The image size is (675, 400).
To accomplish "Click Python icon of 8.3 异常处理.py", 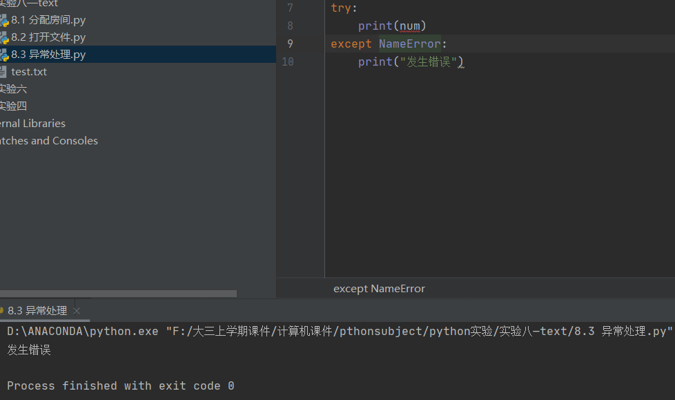I will coord(4,55).
